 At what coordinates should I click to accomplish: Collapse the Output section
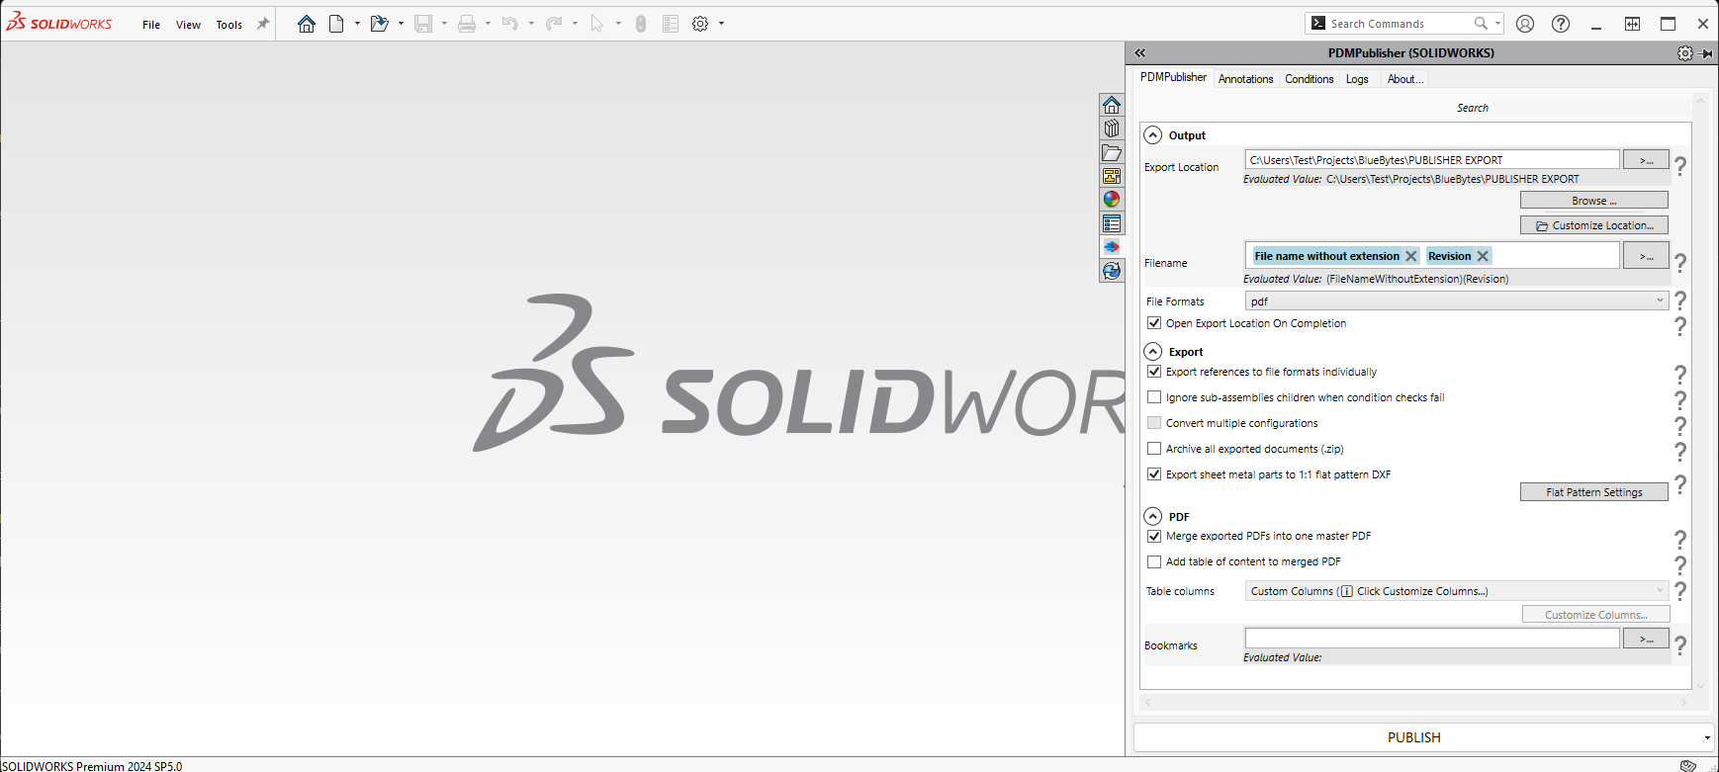pyautogui.click(x=1153, y=135)
